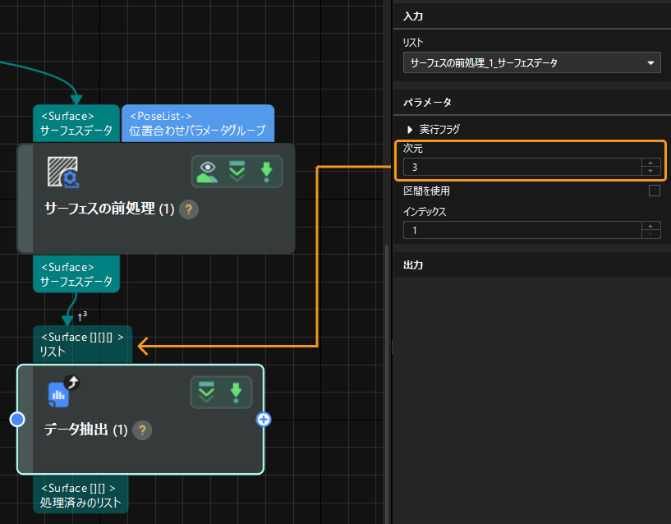
Task: Click plus port on データ抽出 right edge
Action: pos(264,420)
